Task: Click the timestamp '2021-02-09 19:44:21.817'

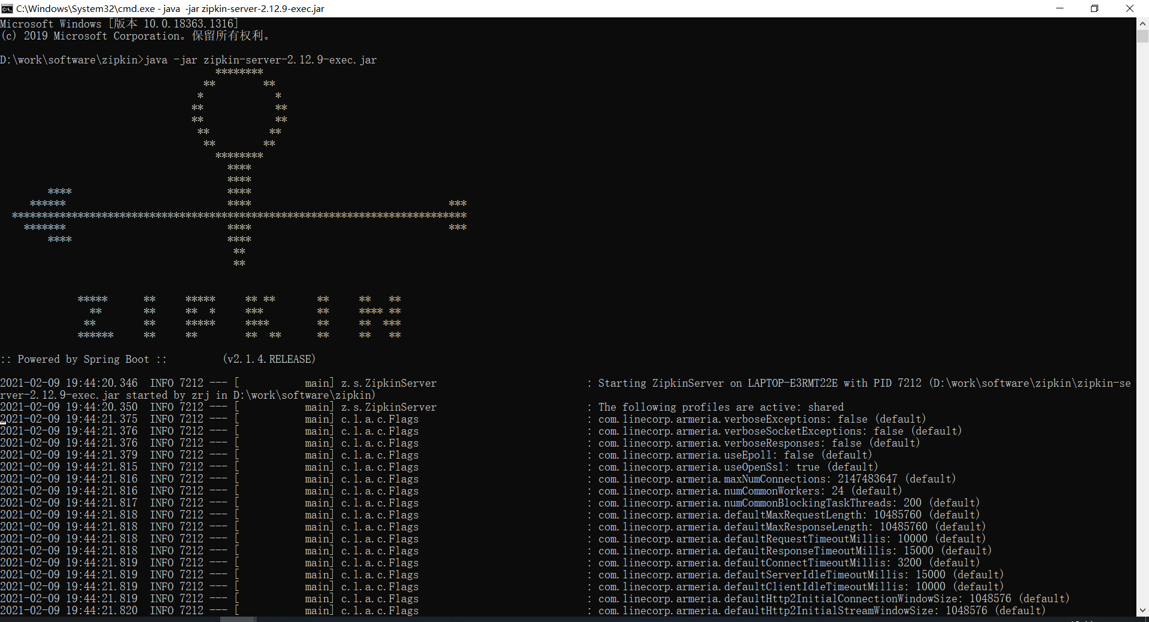Action: [69, 503]
